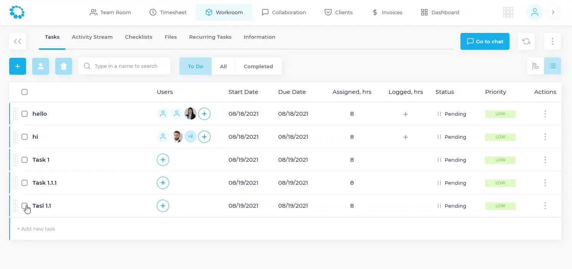Click the assign user toolbar icon
The width and height of the screenshot is (572, 269).
pyautogui.click(x=41, y=66)
